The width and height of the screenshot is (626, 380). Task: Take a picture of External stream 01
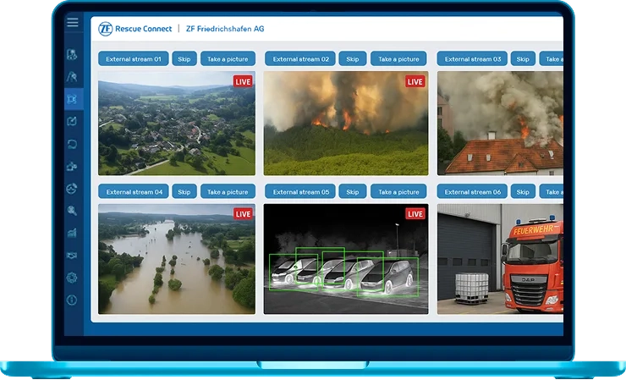pos(228,59)
